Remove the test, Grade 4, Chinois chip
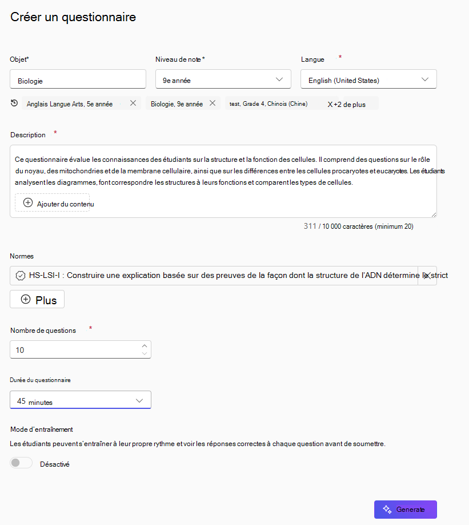Viewport: 469px width, 525px height. pyautogui.click(x=330, y=105)
